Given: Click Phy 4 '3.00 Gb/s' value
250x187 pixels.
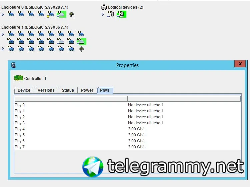Looking at the screenshot, I should 137,129.
